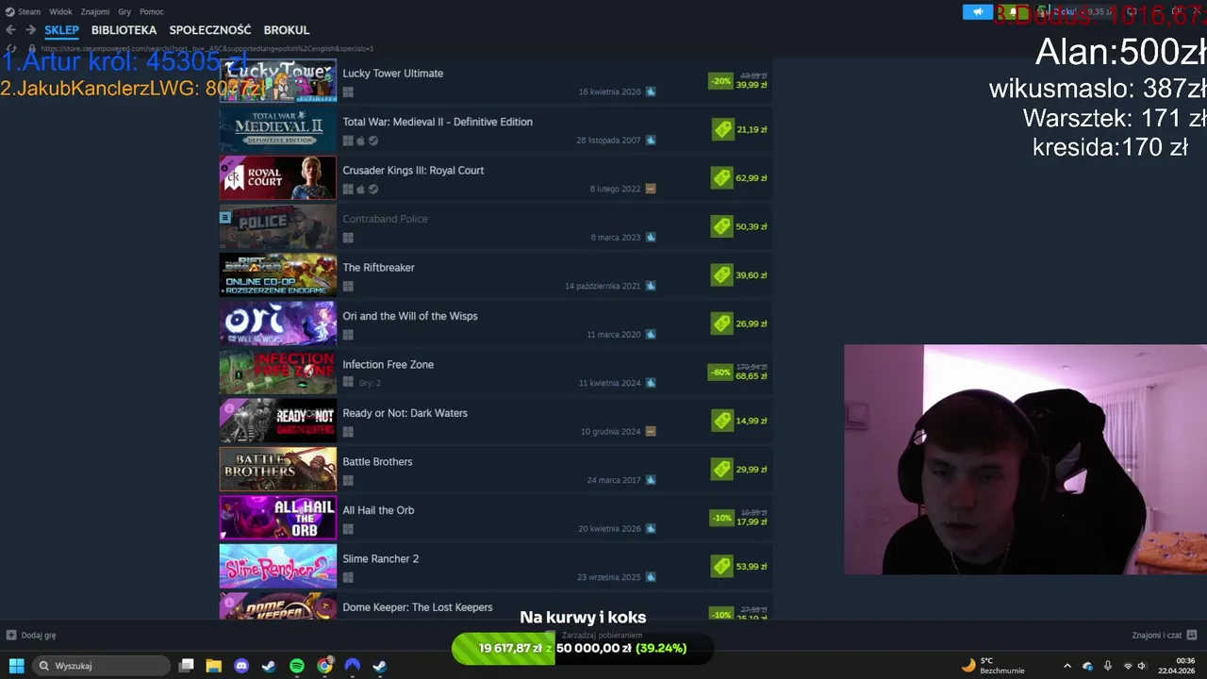This screenshot has width=1207, height=679.
Task: Open the NordVPN taskbar icon
Action: [x=352, y=666]
